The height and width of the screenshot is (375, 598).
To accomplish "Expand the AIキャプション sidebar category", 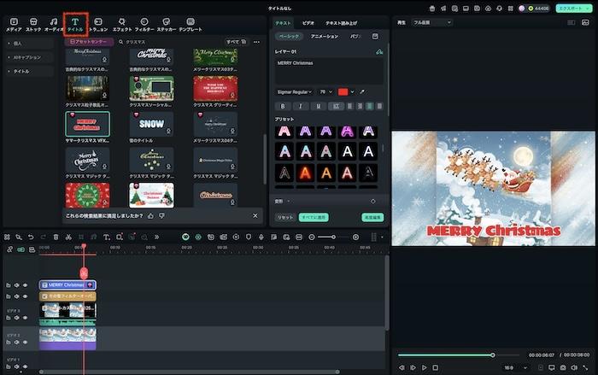I will (29, 57).
